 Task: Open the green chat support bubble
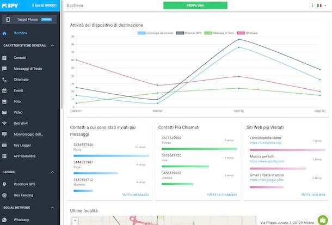pos(323,220)
